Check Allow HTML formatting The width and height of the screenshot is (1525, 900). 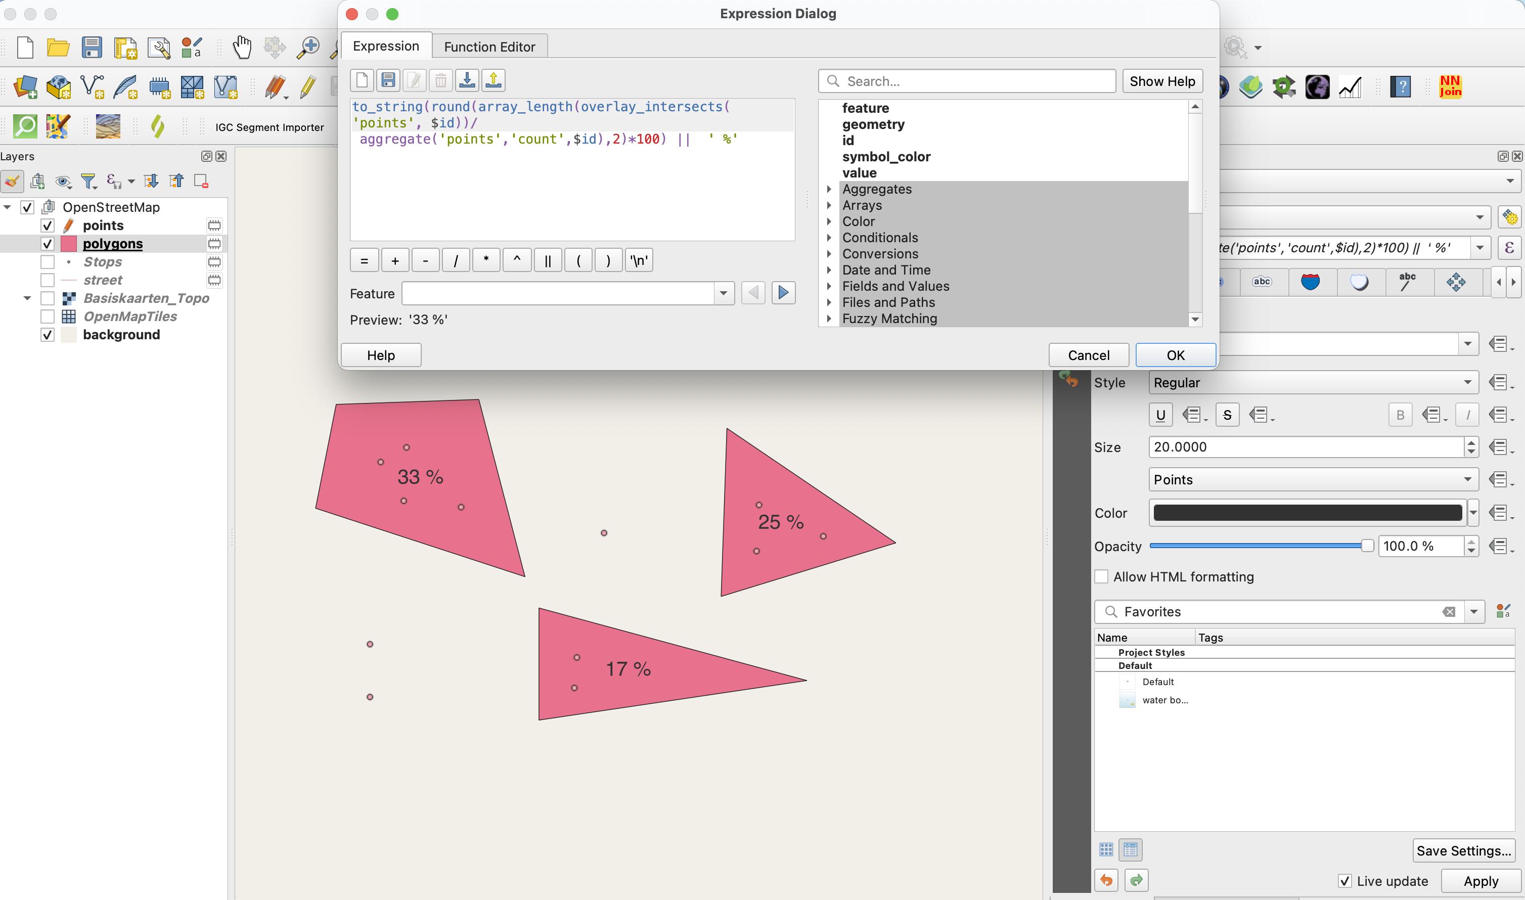[1101, 577]
